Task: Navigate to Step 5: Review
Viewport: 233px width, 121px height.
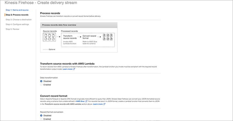Action: tap(13, 29)
